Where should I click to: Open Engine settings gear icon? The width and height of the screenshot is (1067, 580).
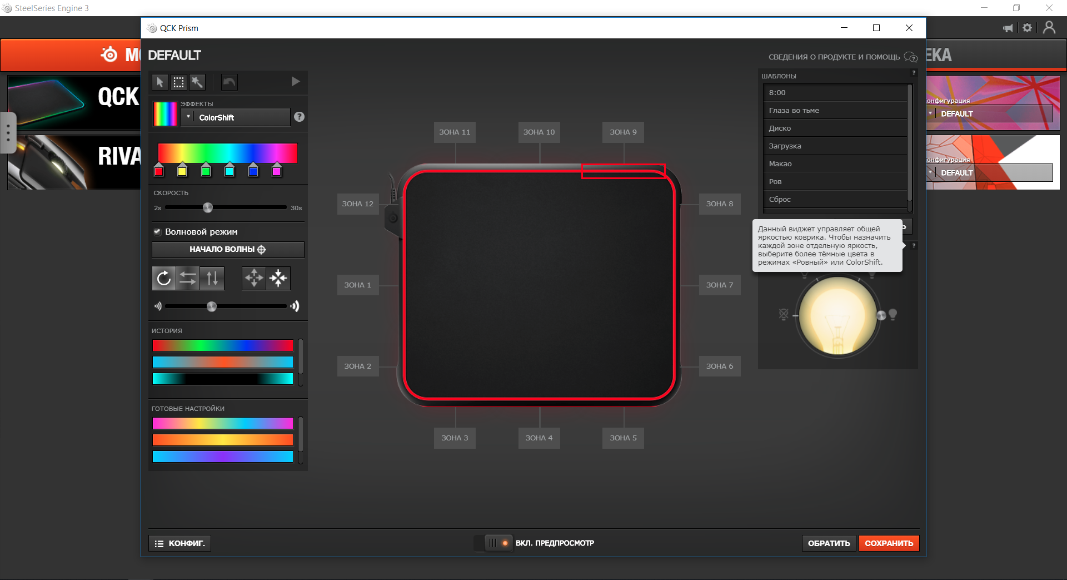pyautogui.click(x=1027, y=28)
